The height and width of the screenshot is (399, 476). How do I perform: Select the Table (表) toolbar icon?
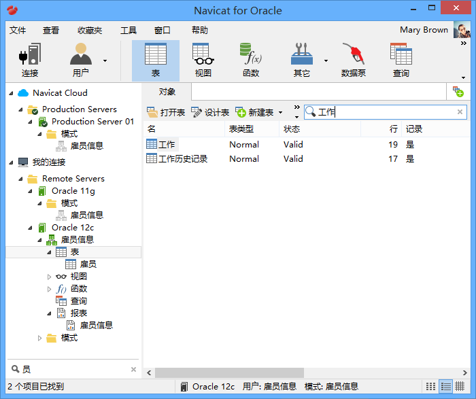[156, 60]
